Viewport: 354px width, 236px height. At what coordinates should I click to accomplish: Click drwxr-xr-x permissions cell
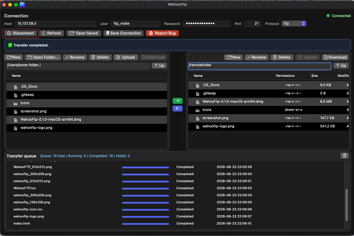click(293, 110)
